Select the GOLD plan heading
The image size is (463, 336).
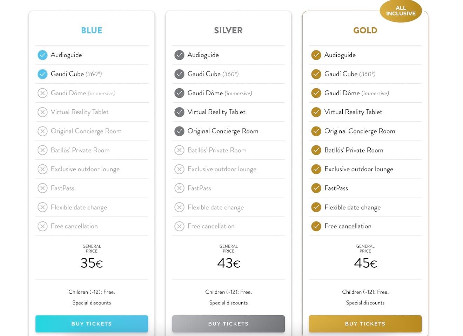365,30
